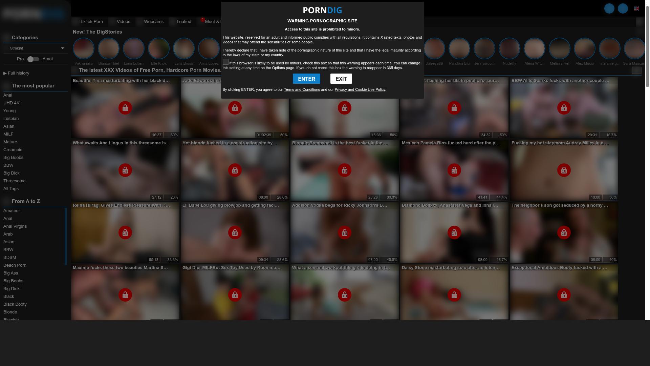Open the Pandora Blu story avatar
This screenshot has height=366, width=650.
tap(459, 48)
